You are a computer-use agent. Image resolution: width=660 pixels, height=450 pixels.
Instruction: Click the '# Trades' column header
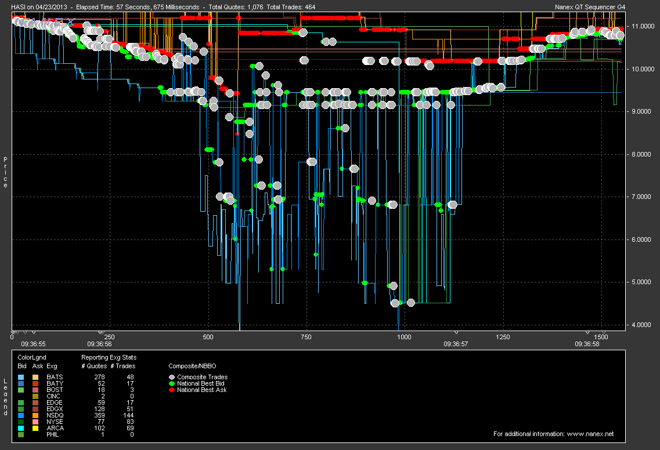(123, 366)
